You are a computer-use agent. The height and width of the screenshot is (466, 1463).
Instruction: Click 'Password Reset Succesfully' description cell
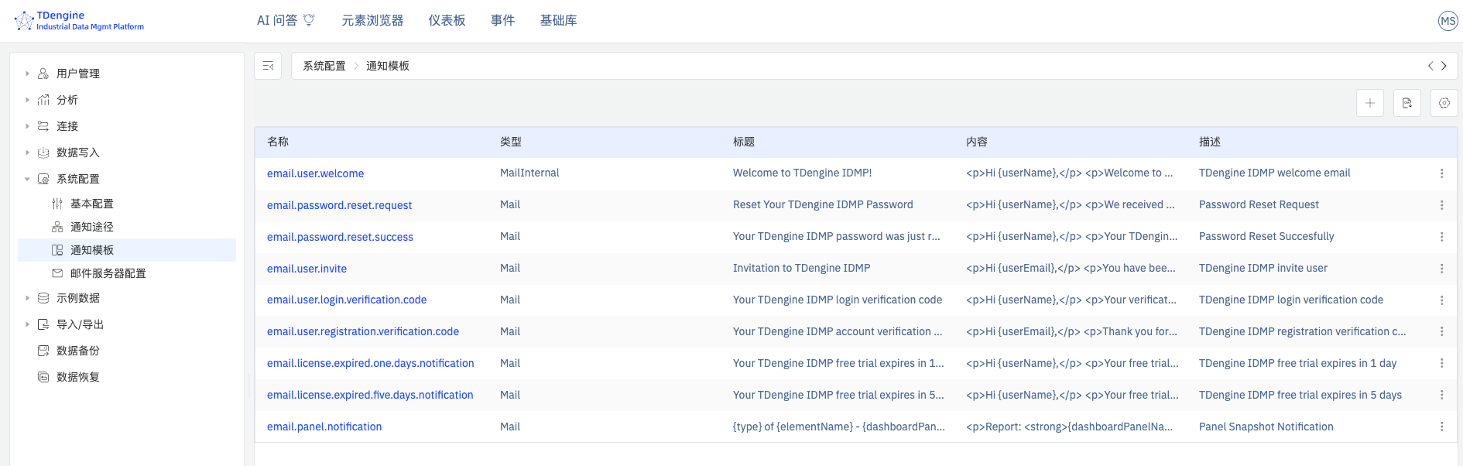(x=1266, y=236)
